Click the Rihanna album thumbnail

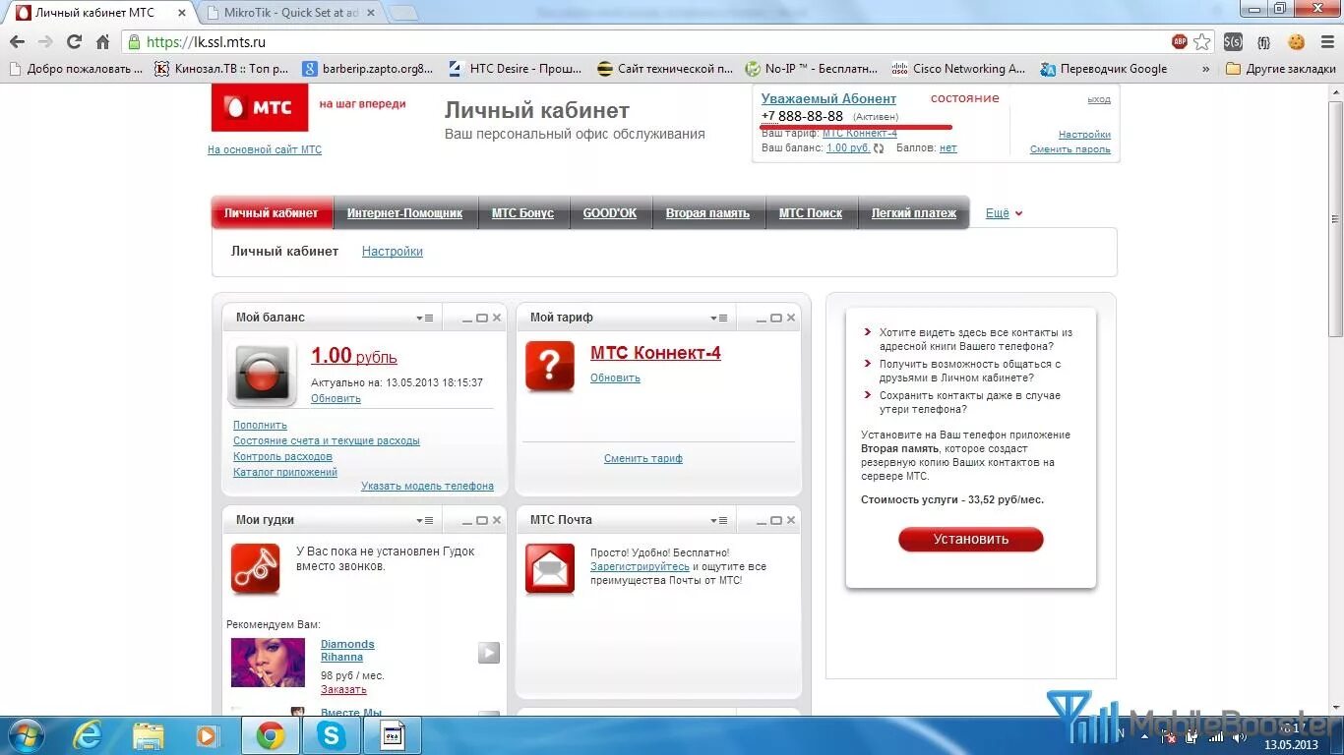268,663
